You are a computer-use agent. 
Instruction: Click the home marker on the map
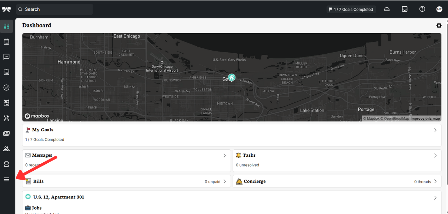[x=232, y=78]
